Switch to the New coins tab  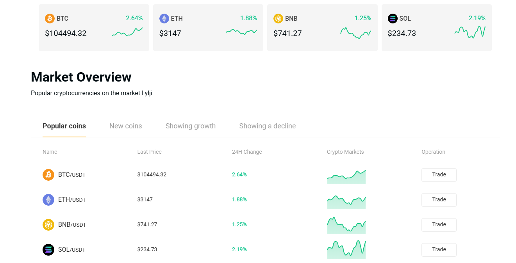tap(125, 126)
